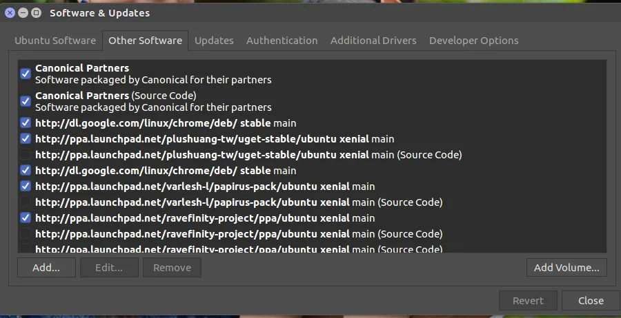The width and height of the screenshot is (621, 318).
Task: Uncheck the uget-stable xenial main checkbox
Action: click(26, 139)
